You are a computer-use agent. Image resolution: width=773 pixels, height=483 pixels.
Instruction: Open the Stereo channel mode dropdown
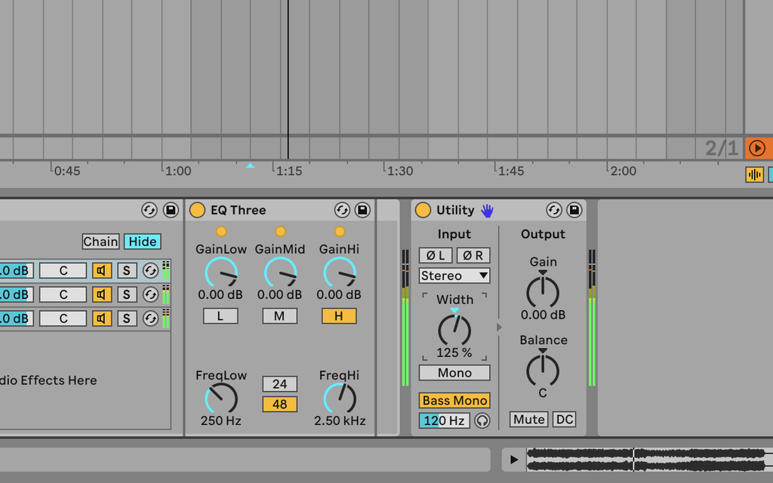454,276
